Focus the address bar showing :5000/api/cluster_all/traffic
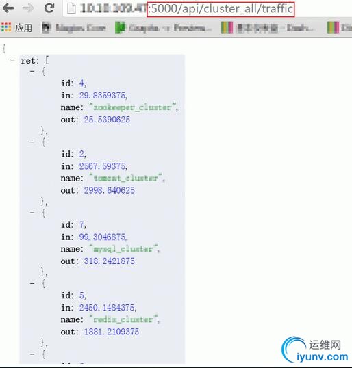This screenshot has width=352, height=368. point(207,9)
